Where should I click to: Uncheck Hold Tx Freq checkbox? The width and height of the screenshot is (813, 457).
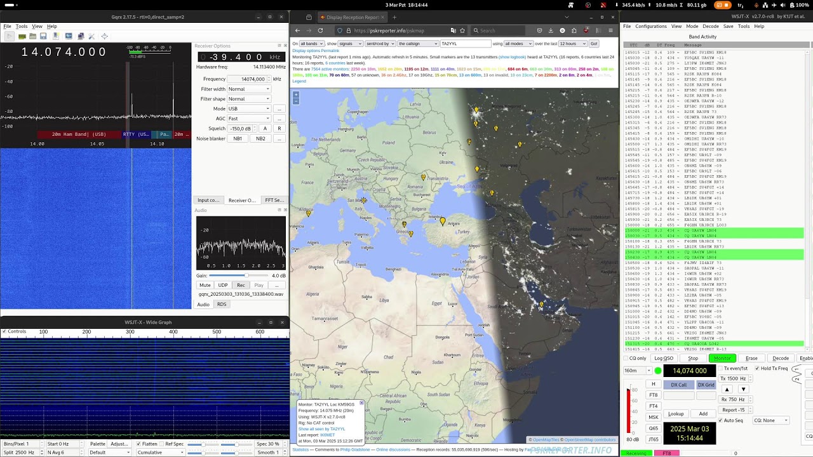(757, 368)
